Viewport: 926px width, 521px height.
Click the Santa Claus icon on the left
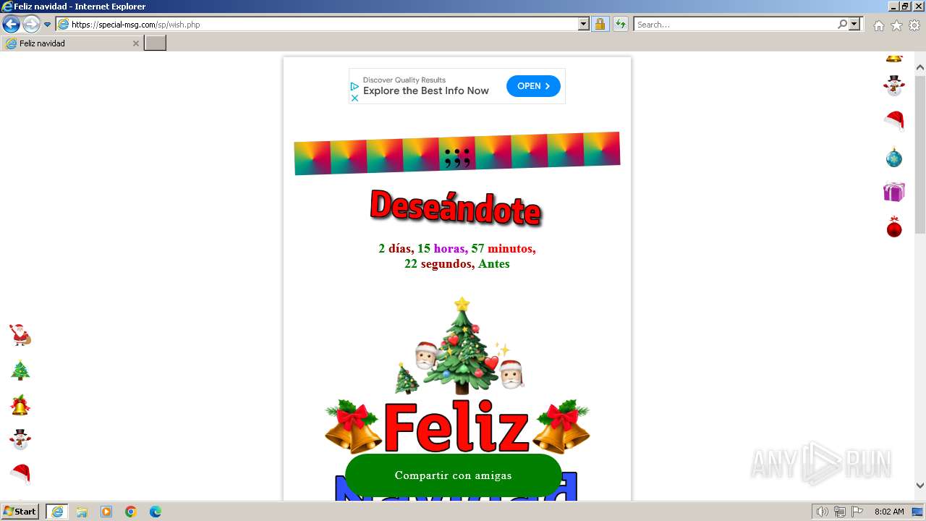pyautogui.click(x=20, y=335)
